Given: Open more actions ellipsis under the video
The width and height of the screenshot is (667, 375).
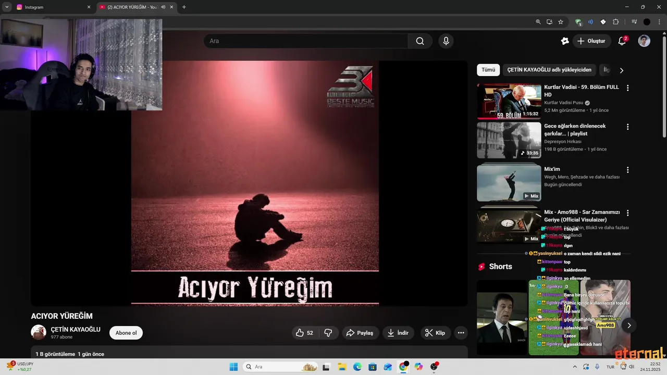Looking at the screenshot, I should 461,333.
